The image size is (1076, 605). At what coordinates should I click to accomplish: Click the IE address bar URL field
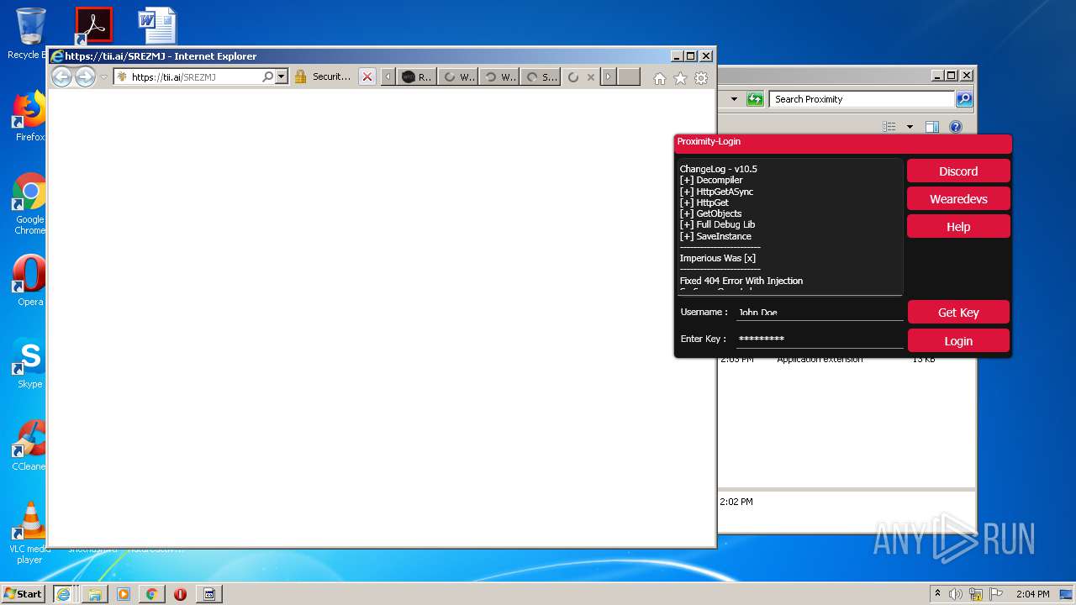(x=193, y=76)
